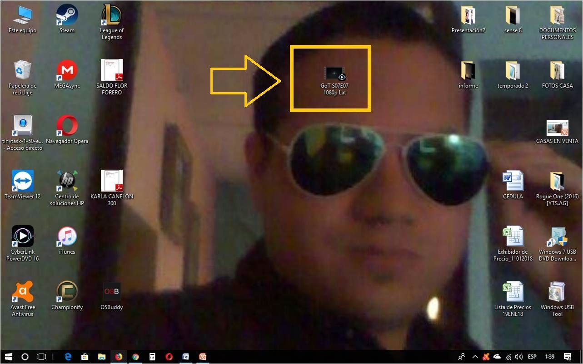The width and height of the screenshot is (583, 364).
Task: Select the KARLA CANELON 300 PDF
Action: tap(112, 188)
